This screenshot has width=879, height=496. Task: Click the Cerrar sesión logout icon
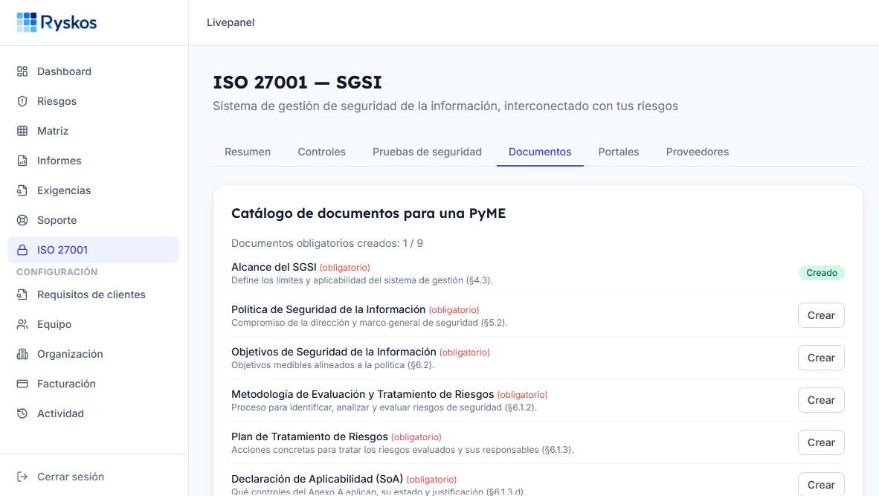point(22,477)
